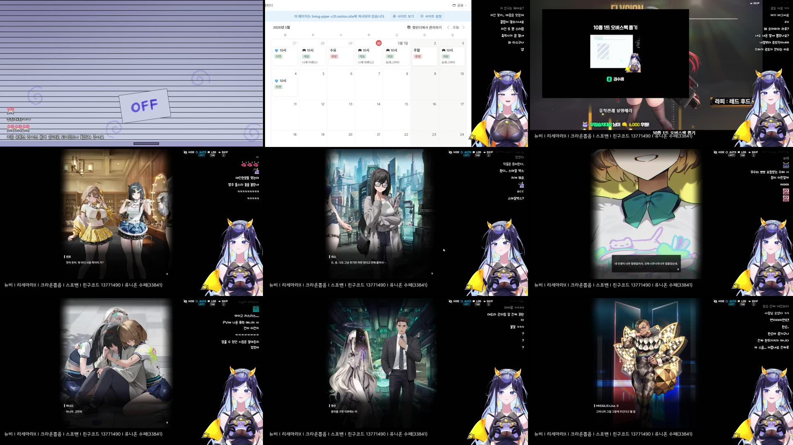Click SKIP in the city street frame
Image resolution: width=793 pixels, height=445 pixels.
[488, 153]
